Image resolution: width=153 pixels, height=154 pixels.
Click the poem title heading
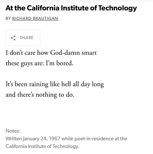coord(71,8)
